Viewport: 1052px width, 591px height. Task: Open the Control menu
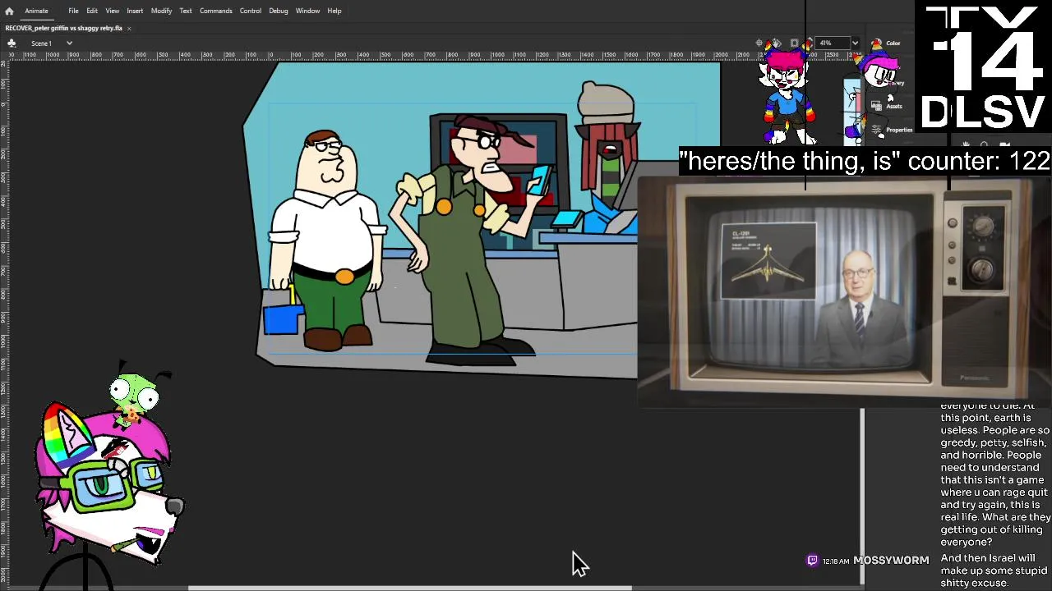tap(250, 11)
